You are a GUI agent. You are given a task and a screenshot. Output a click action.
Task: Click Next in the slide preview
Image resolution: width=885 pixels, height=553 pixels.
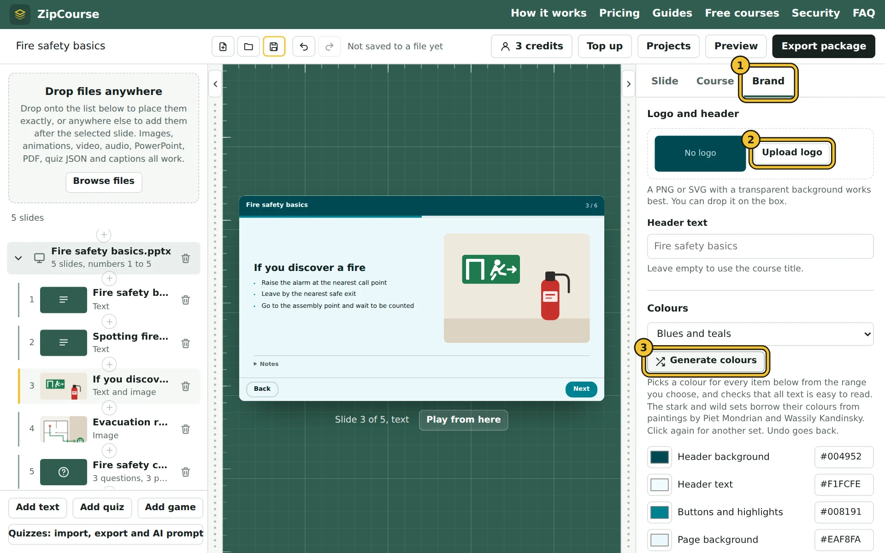click(581, 389)
